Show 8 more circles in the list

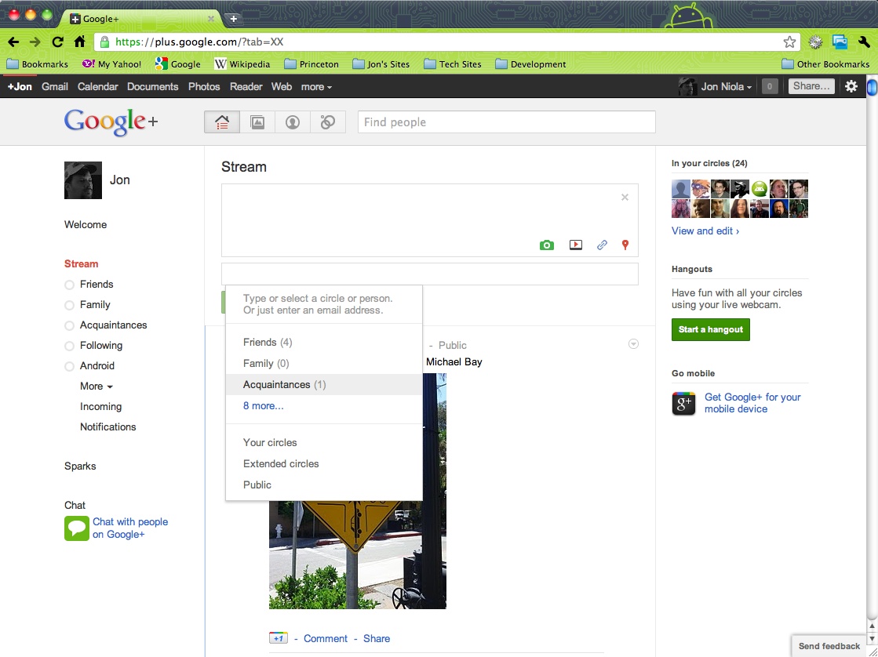click(263, 406)
